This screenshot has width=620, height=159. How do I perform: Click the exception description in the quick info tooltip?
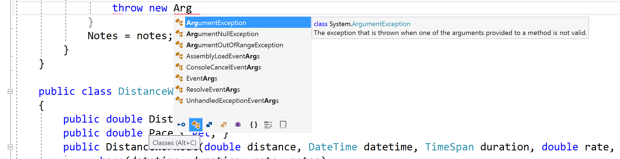450,33
